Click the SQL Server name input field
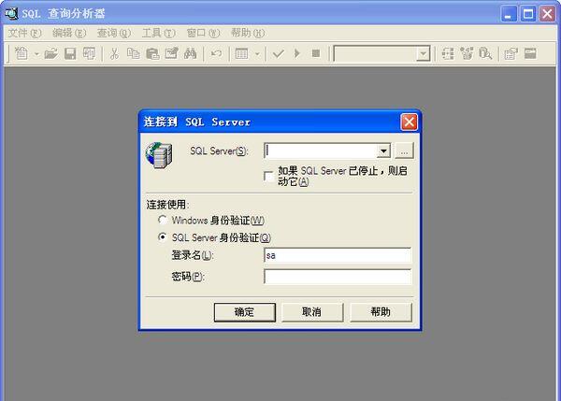 (x=321, y=150)
